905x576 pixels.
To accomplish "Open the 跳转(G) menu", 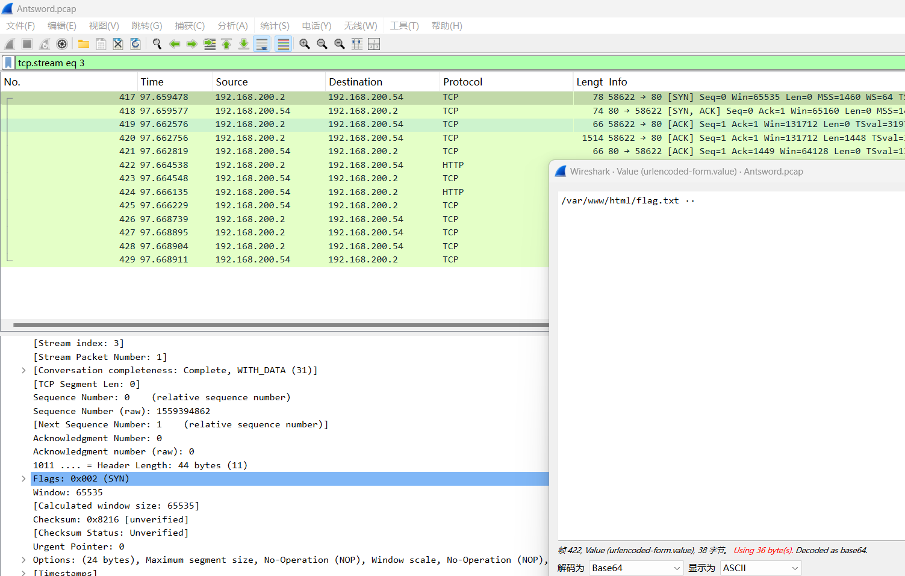I will (147, 26).
